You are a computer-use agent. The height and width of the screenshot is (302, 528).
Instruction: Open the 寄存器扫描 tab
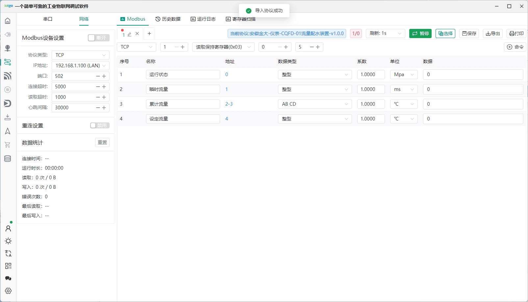(240, 19)
